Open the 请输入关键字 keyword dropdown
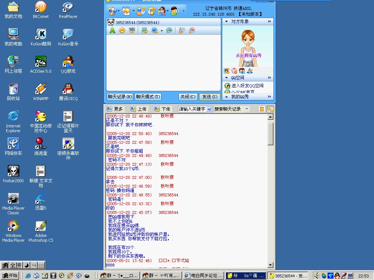Viewport: 374px width, 280px height. 209,109
